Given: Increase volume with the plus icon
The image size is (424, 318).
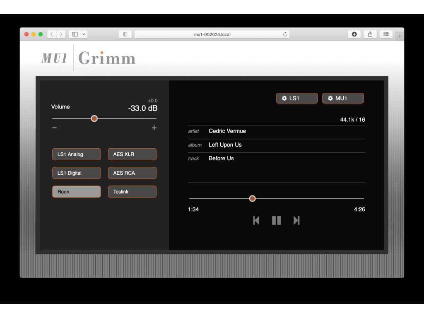Looking at the screenshot, I should tap(154, 128).
